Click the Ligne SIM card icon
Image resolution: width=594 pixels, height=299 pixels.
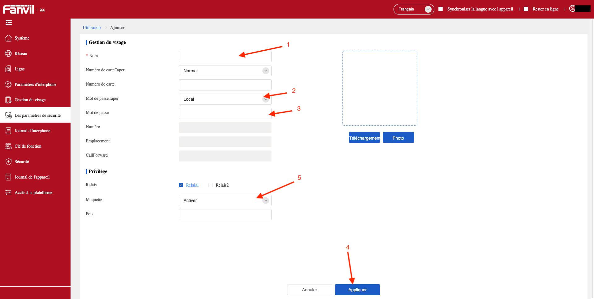pos(8,69)
